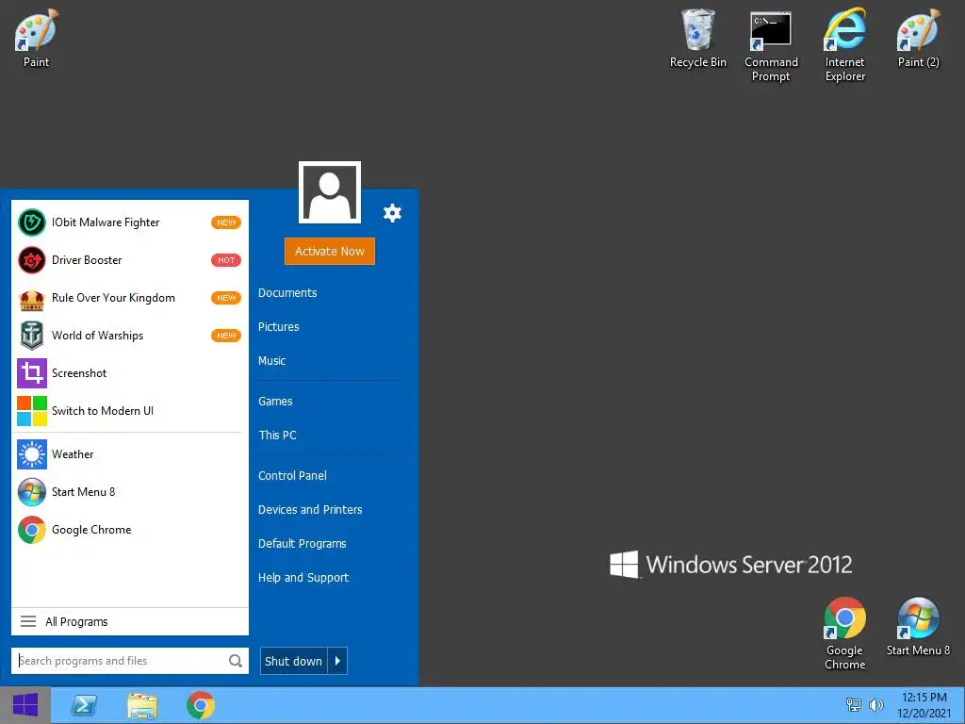965x724 pixels.
Task: Open Documents in the start menu
Action: click(287, 293)
